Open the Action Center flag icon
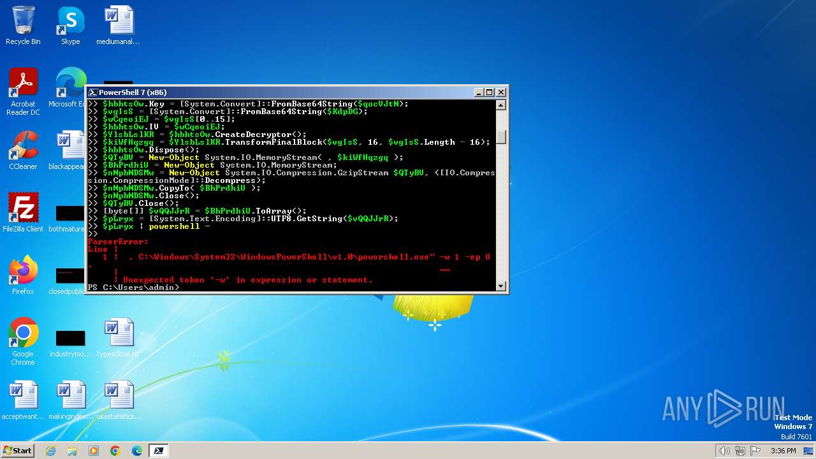Image resolution: width=816 pixels, height=459 pixels. (755, 451)
